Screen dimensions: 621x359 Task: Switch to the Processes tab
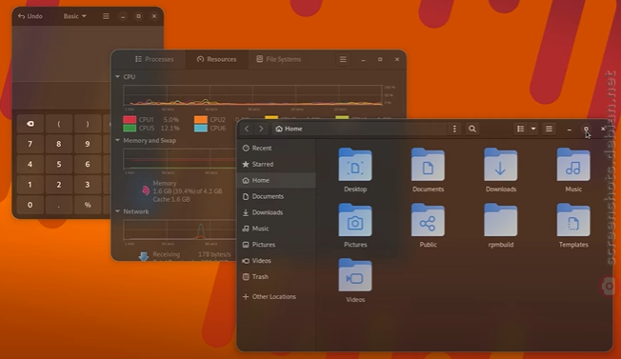click(x=154, y=59)
